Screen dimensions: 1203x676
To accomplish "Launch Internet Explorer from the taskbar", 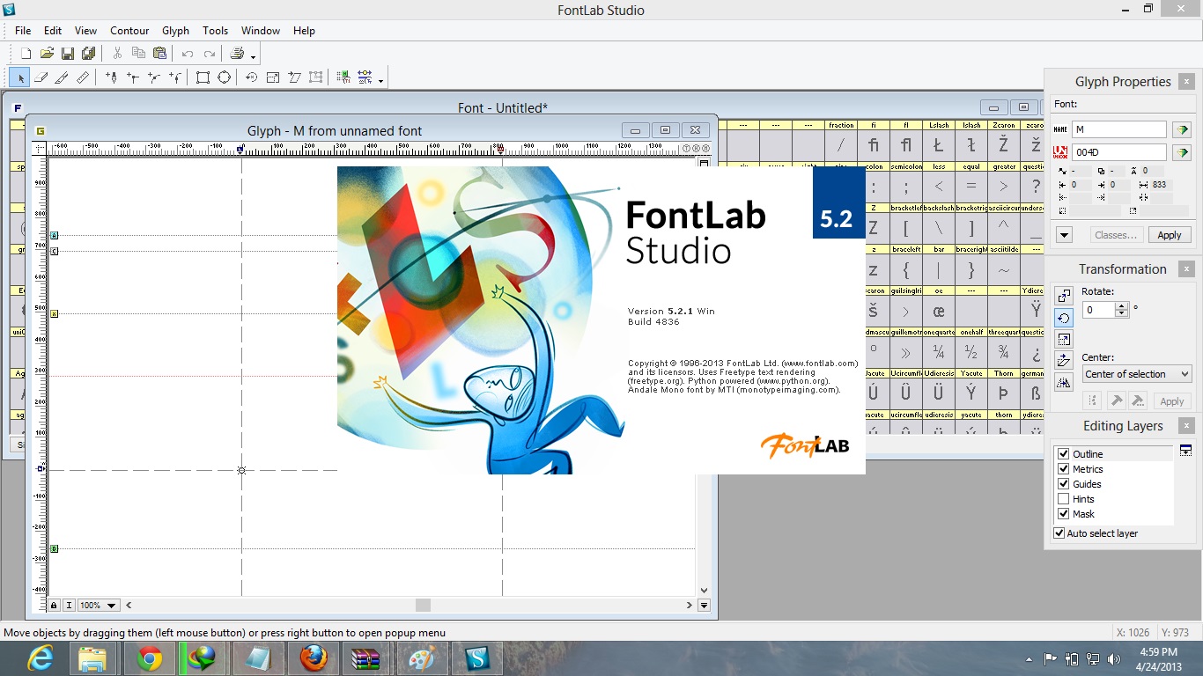I will 41,658.
